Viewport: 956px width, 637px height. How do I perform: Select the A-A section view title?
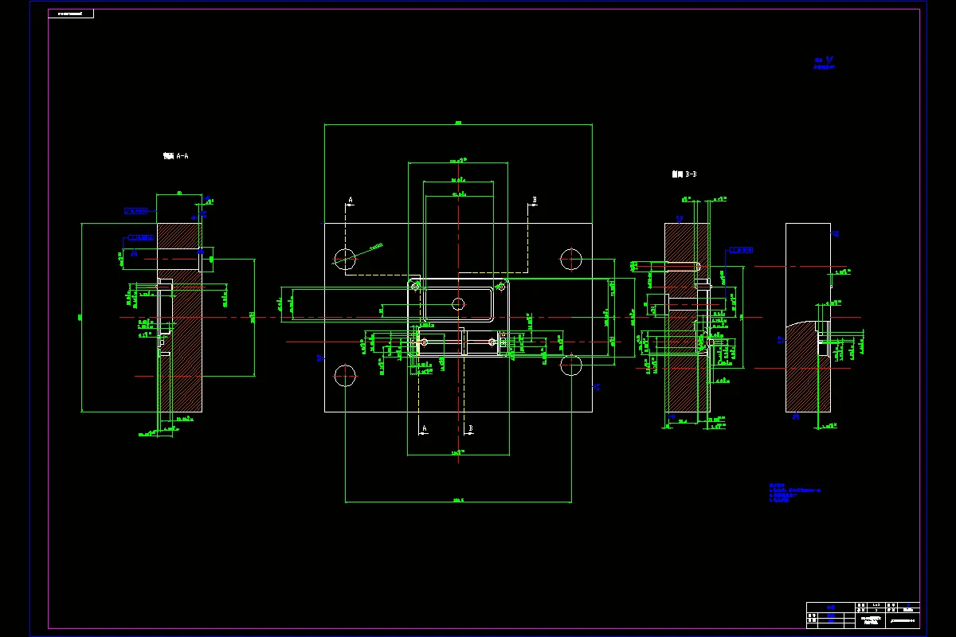tap(175, 156)
